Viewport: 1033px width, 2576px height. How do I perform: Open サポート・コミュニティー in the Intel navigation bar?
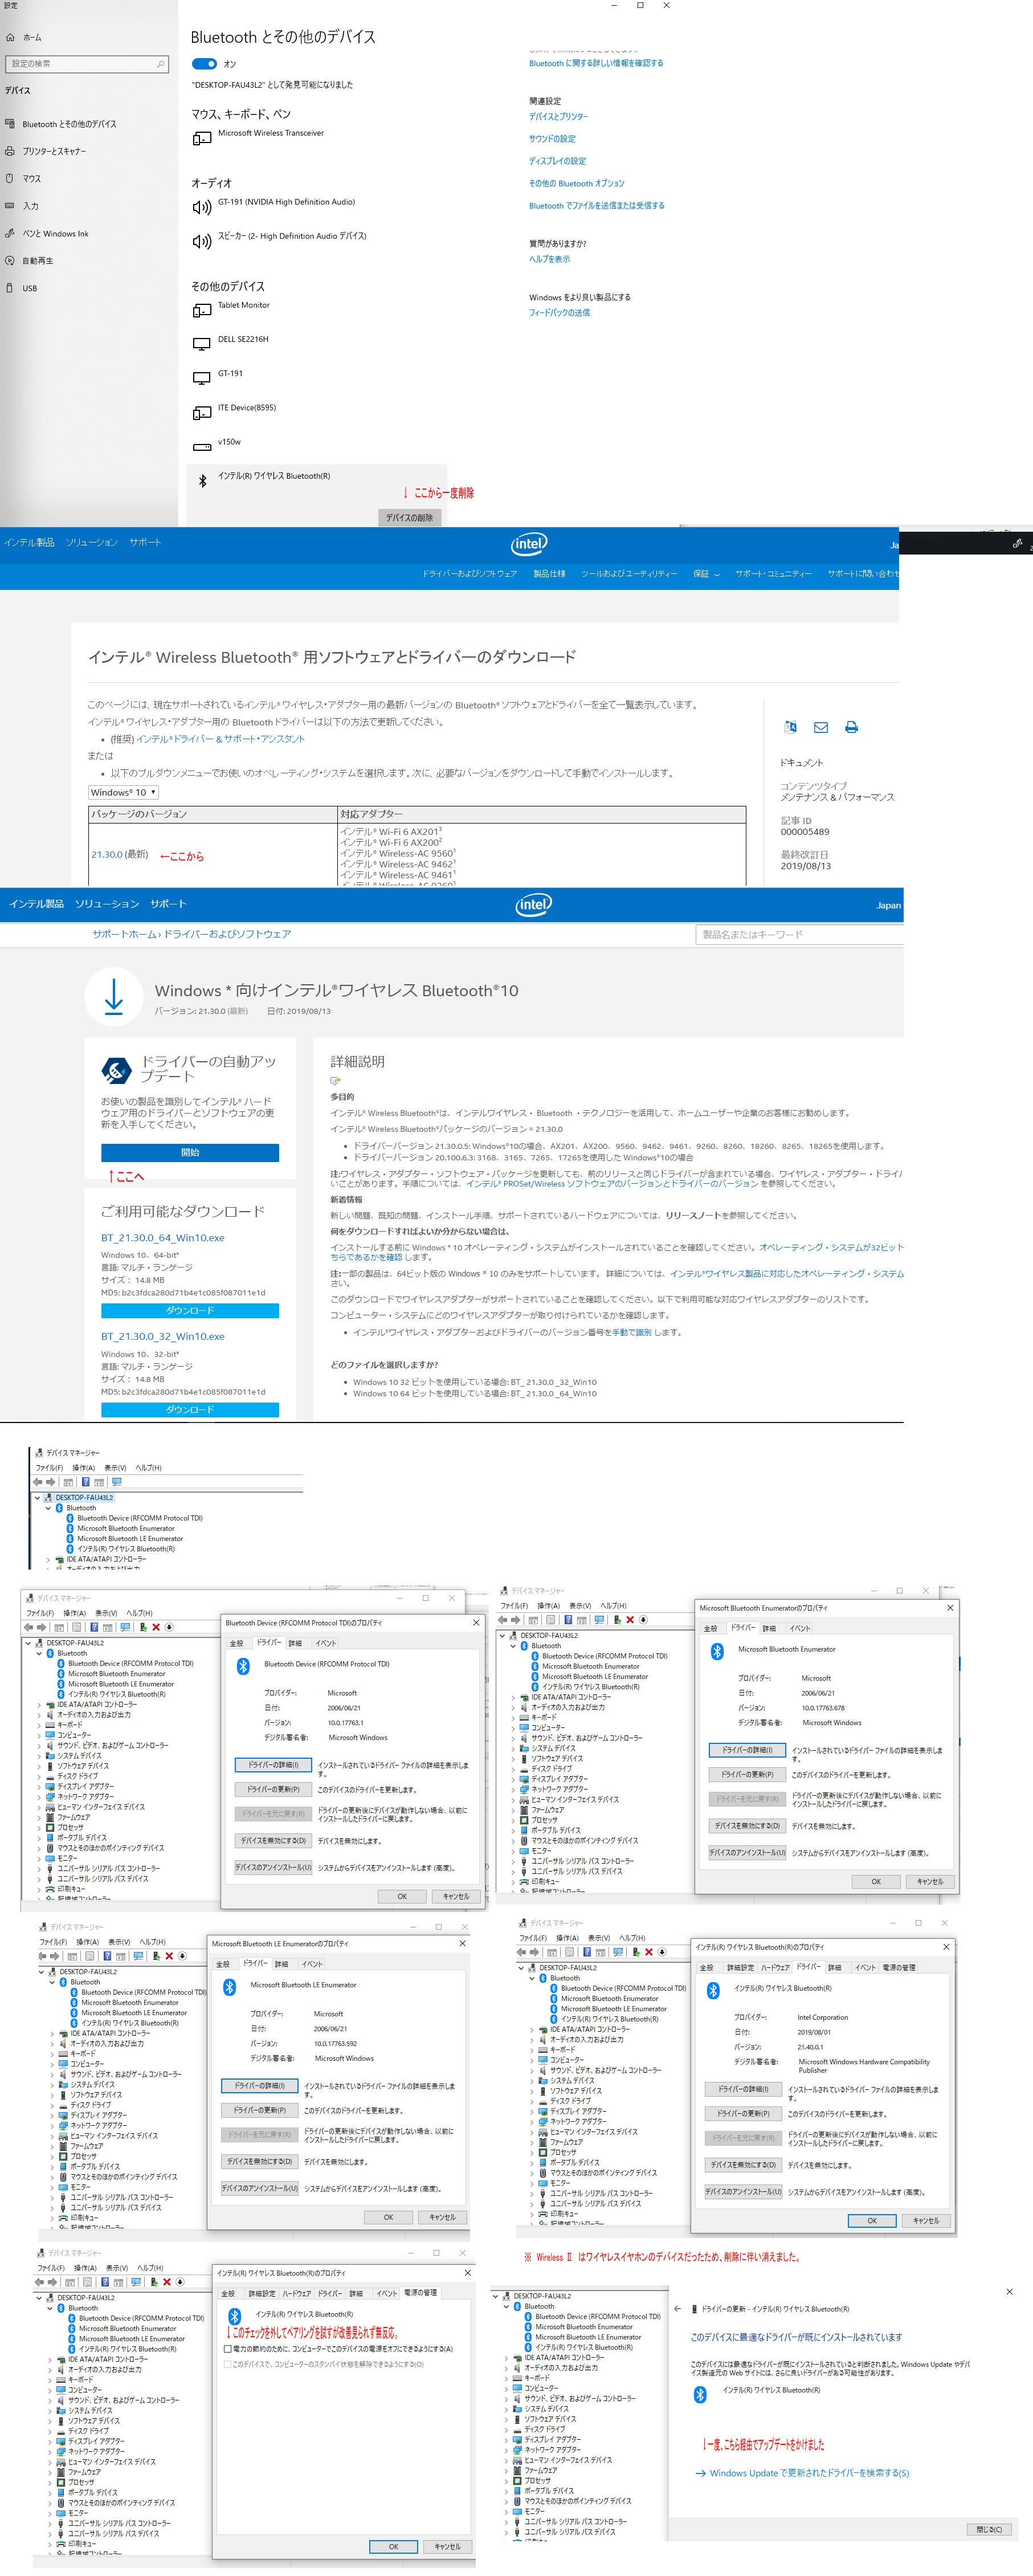point(773,574)
